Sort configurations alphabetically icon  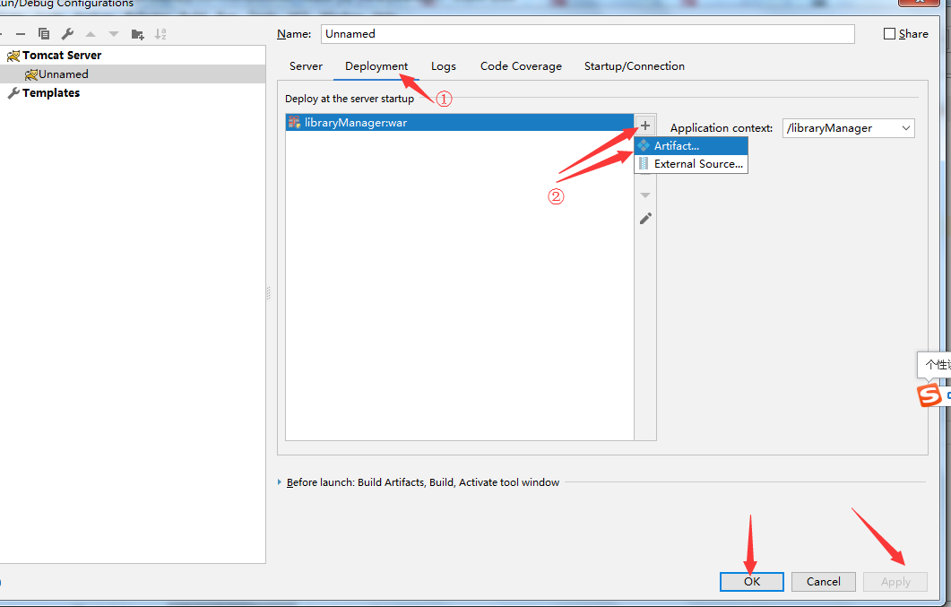point(160,34)
